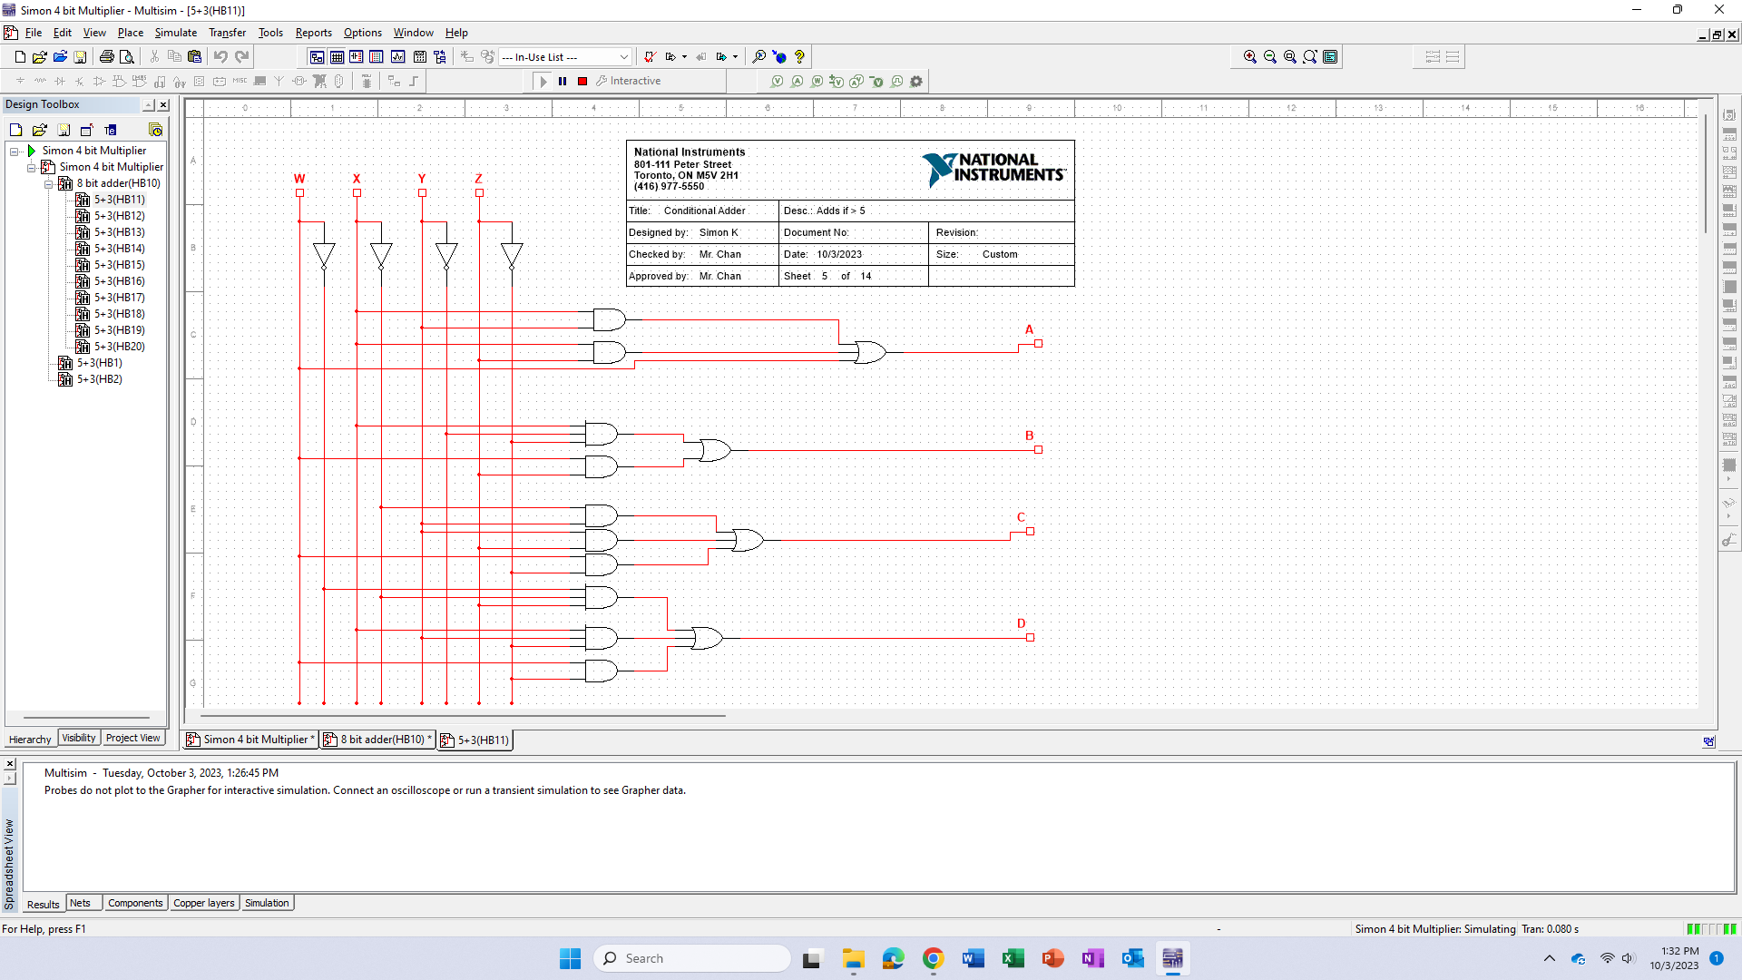The image size is (1742, 980).
Task: Click the Stop simulation button
Action: point(582,80)
